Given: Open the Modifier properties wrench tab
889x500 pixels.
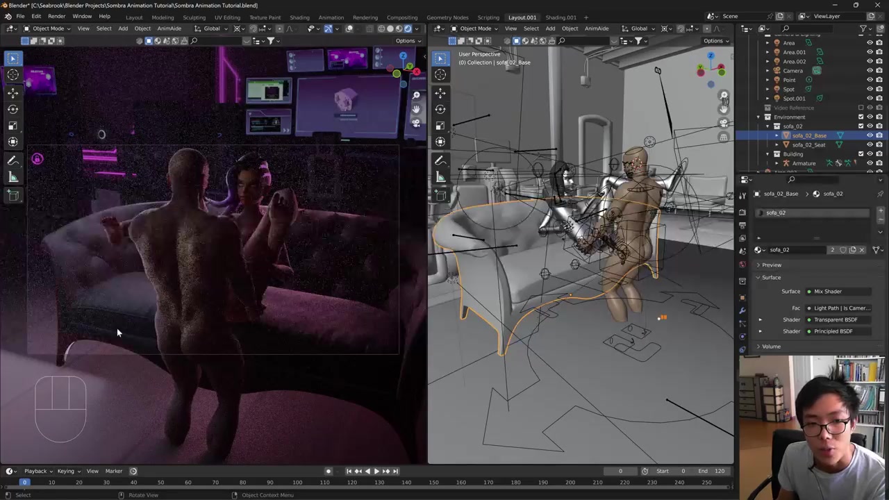Looking at the screenshot, I should pyautogui.click(x=742, y=310).
